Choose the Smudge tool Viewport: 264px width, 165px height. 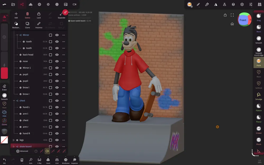[x=259, y=96]
